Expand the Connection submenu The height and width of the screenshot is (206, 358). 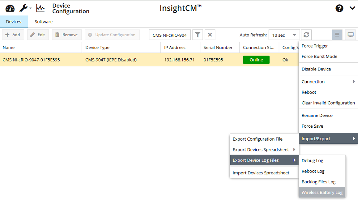(x=328, y=82)
